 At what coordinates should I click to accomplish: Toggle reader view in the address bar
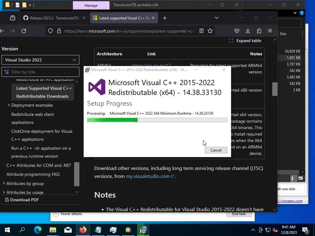[x=201, y=31]
